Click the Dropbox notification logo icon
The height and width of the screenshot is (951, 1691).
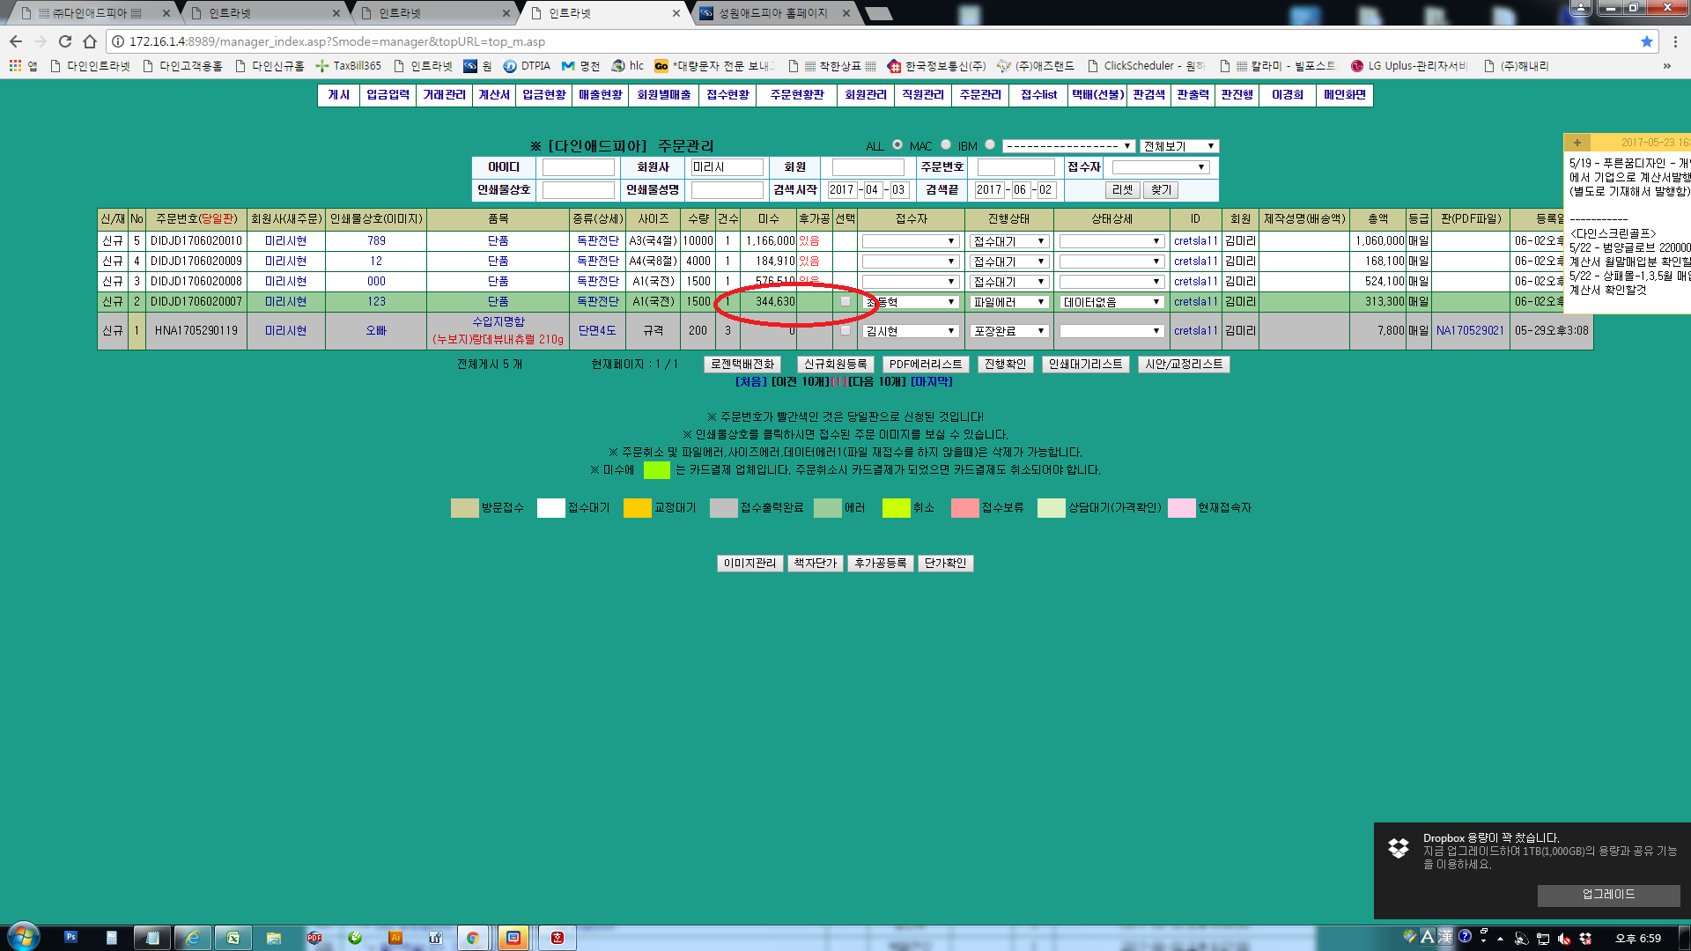[x=1399, y=848]
